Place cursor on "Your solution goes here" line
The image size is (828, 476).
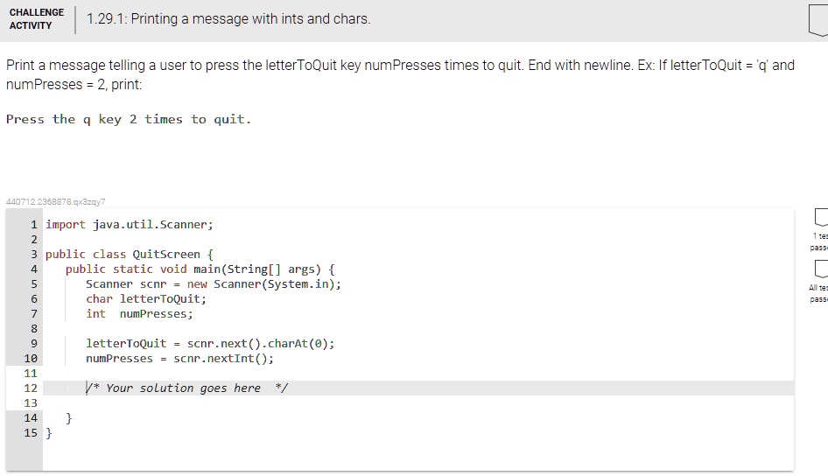(x=186, y=388)
